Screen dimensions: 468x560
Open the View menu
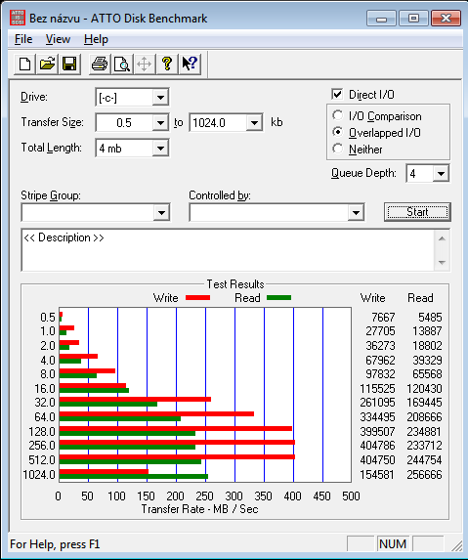point(58,39)
